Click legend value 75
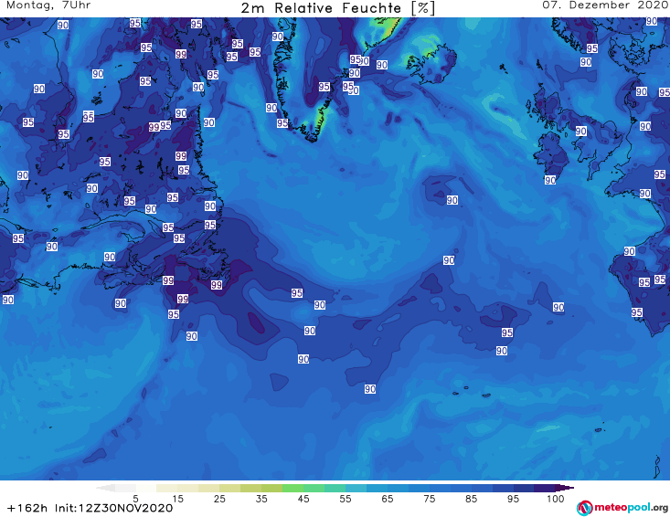The image size is (670, 517). pyautogui.click(x=429, y=499)
